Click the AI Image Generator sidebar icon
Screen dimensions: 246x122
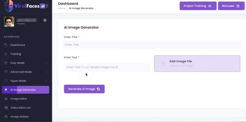(x=6, y=90)
